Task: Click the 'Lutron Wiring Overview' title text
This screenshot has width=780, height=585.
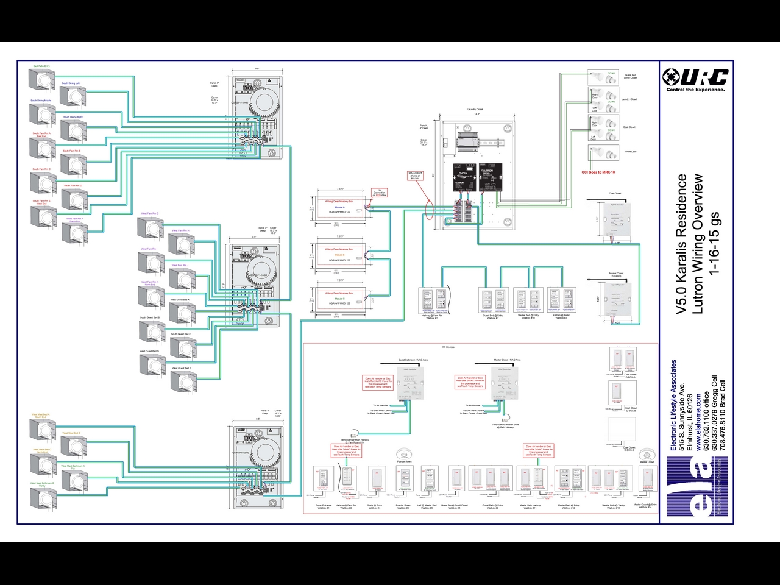Action: [698, 245]
